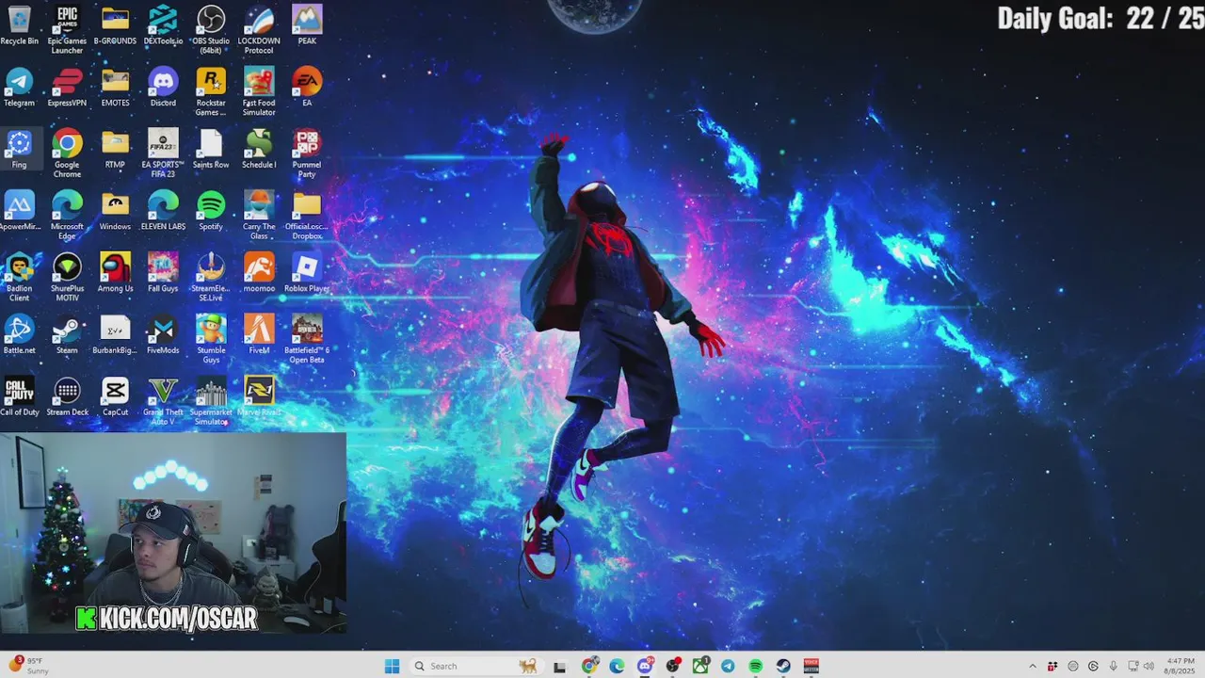Screen dimensions: 1205x678
Task: Launch ExpressVPN desktop shortcut
Action: (67, 88)
